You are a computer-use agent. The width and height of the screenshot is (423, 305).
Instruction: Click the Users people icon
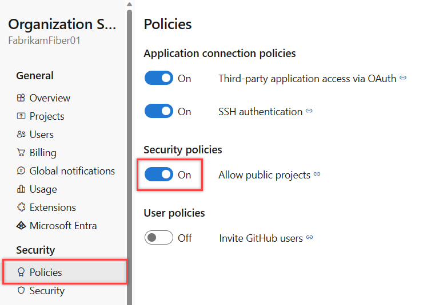tap(21, 135)
